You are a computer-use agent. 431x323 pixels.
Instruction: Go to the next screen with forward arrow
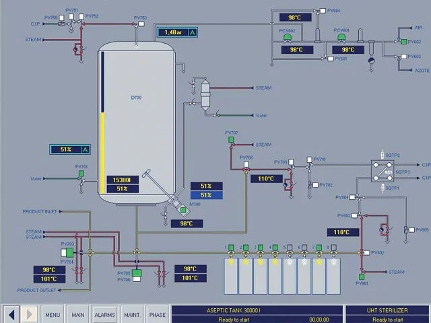pyautogui.click(x=29, y=314)
